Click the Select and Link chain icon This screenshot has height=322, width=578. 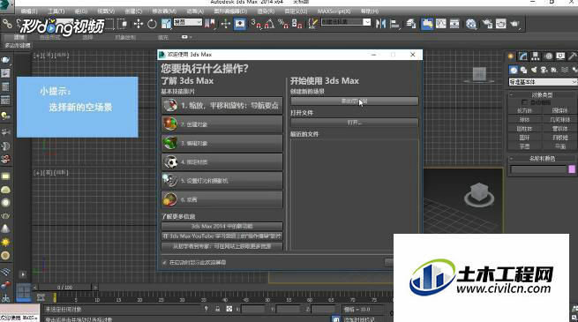click(x=7, y=24)
